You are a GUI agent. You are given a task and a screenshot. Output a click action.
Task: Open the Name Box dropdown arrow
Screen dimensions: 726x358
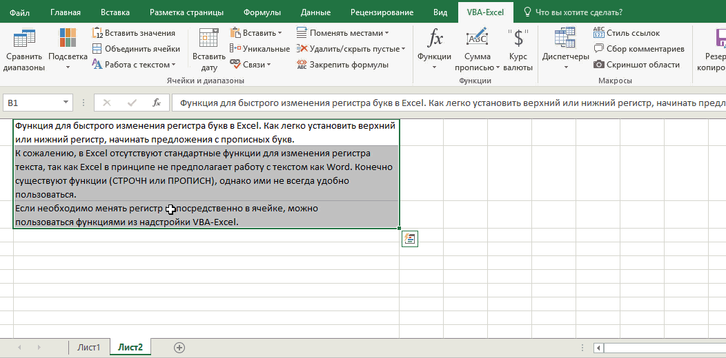(x=66, y=103)
